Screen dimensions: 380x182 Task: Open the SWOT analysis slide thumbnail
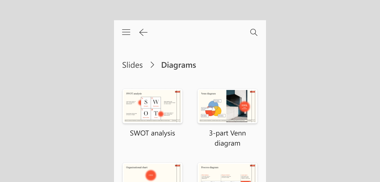pyautogui.click(x=153, y=106)
